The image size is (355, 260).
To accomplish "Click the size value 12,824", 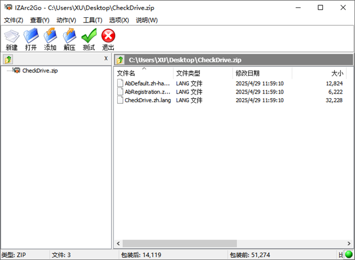I will click(334, 83).
